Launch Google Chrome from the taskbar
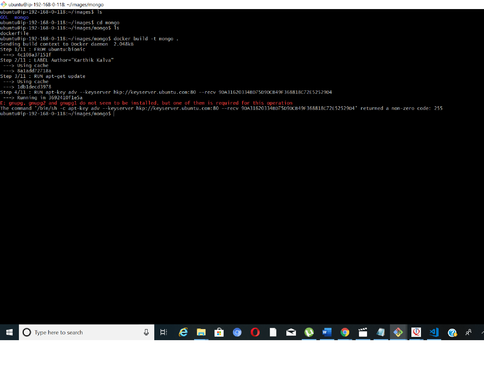The width and height of the screenshot is (484, 383). point(345,332)
